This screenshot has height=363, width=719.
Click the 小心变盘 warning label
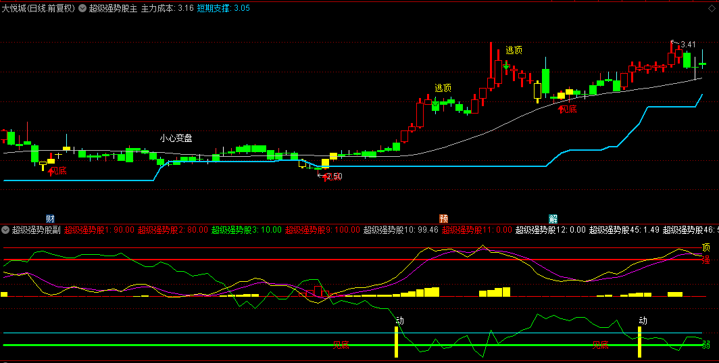coord(176,138)
